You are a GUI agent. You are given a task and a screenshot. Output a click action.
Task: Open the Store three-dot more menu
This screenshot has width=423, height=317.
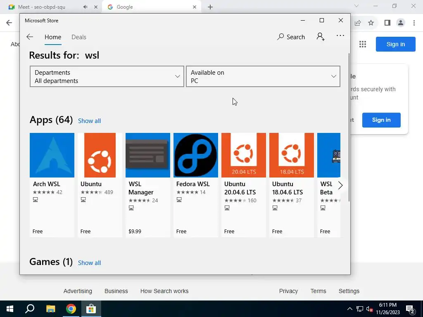[340, 35]
